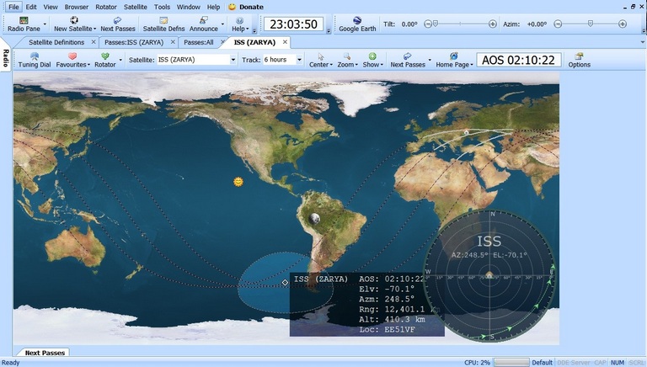The image size is (647, 367).
Task: Open the File menu
Action: [x=13, y=7]
